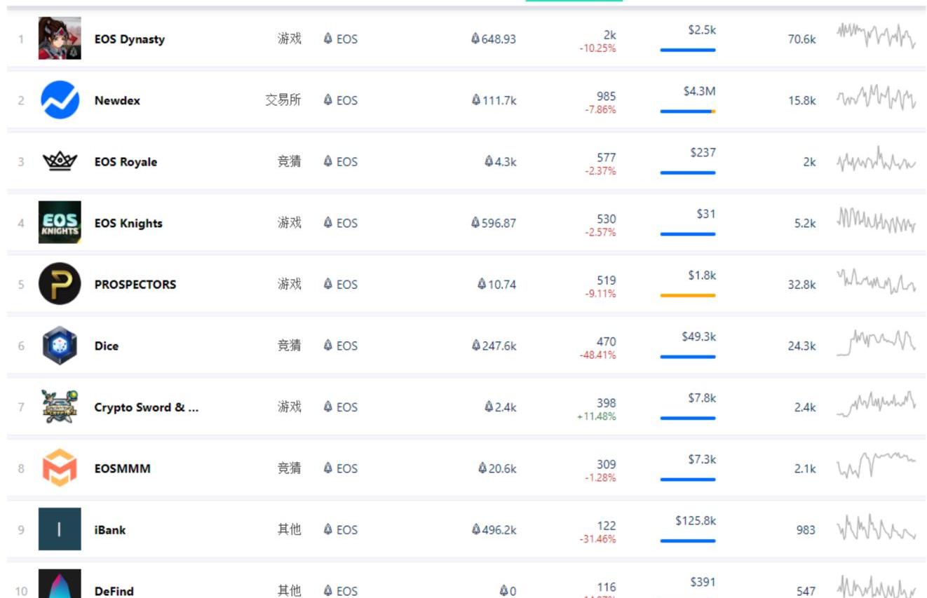Open the EOS Dynasty name link
927x598 pixels.
pyautogui.click(x=130, y=39)
